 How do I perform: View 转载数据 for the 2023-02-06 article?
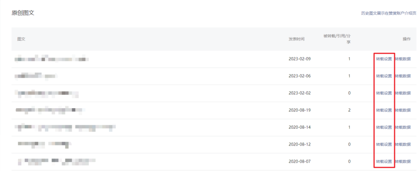(403, 76)
